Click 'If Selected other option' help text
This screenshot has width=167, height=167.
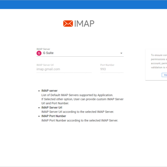pyautogui.click(x=82, y=99)
